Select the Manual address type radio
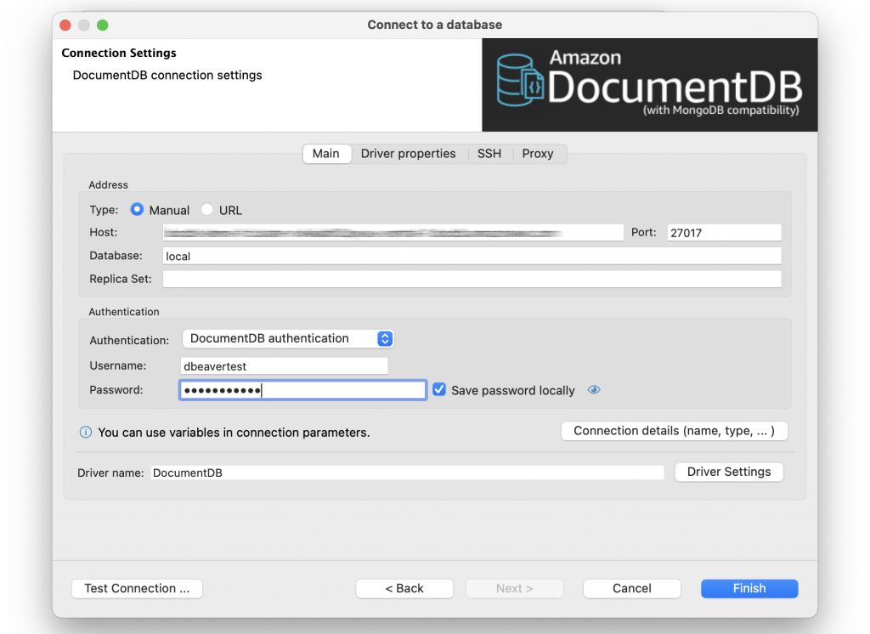This screenshot has height=634, width=870. (137, 209)
